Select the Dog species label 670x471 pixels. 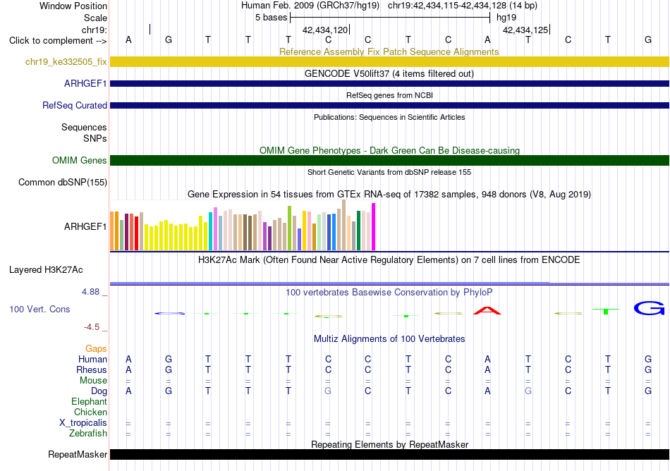tap(99, 391)
